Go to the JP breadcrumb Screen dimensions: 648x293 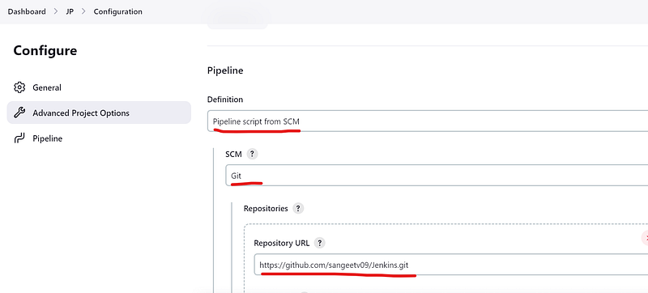coord(70,11)
